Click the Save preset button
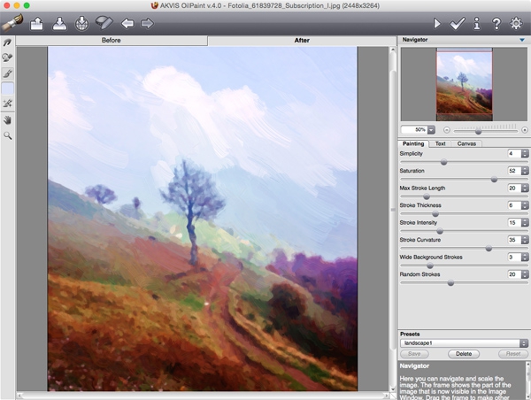531x400 pixels. 414,354
